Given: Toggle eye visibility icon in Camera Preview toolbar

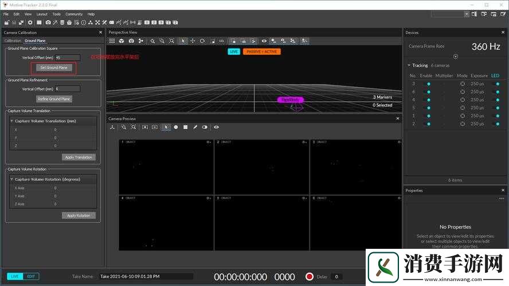Looking at the screenshot, I should pos(217,127).
